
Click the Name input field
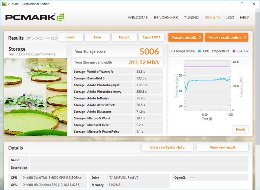tap(139, 160)
